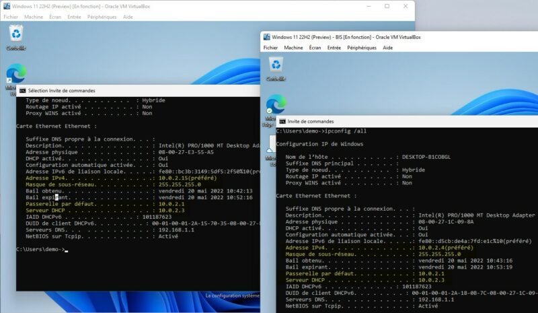Open the Écran menu in the left VM window
Viewport: 538px width, 313px height.
(55, 17)
